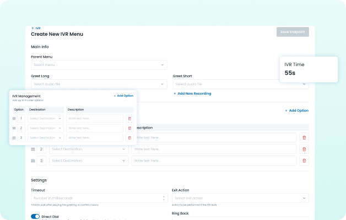
Task: Click trash icon for popup option 2
Action: [x=129, y=128]
